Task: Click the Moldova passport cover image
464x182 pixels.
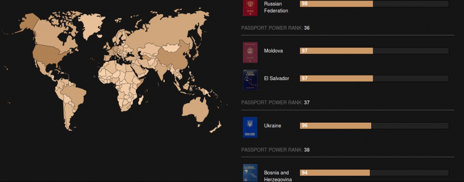Action: coord(250,52)
